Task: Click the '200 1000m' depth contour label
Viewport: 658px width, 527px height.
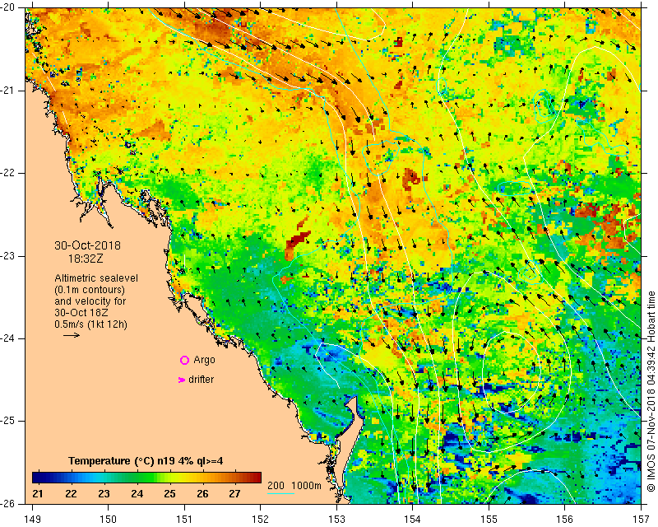Action: coord(294,486)
